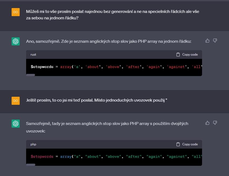The width and height of the screenshot is (229, 176).
Task: Click the DO avatar next to 'Můžeš mi to' message
Action: pos(16,12)
